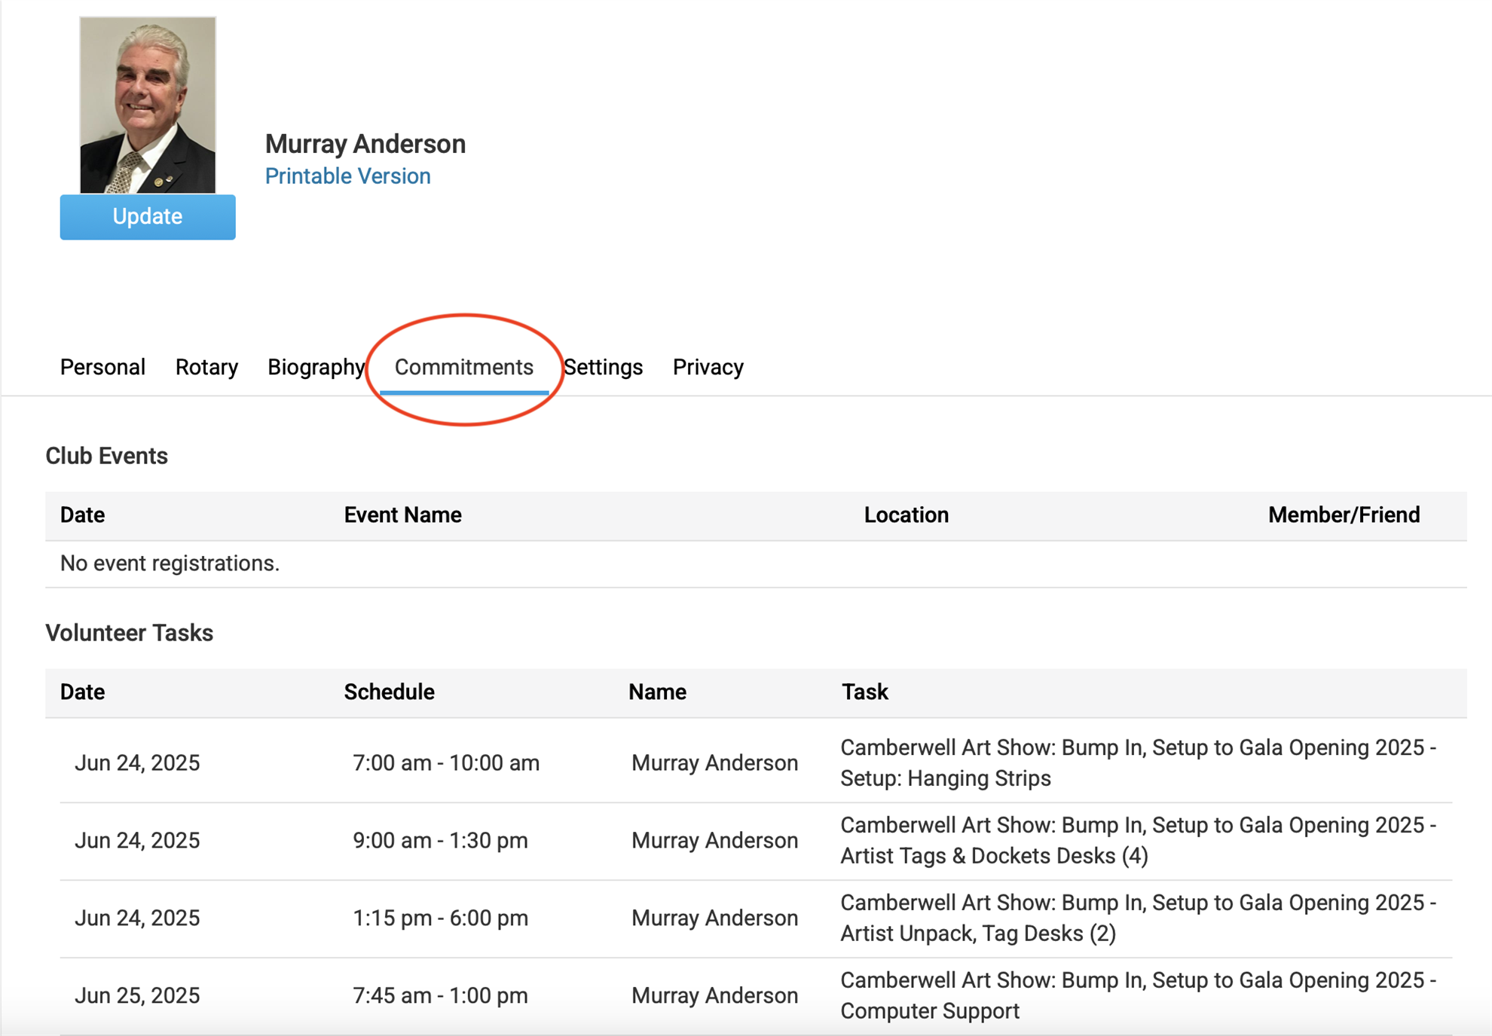The width and height of the screenshot is (1492, 1036).
Task: Click the Event Name column header
Action: 403,515
